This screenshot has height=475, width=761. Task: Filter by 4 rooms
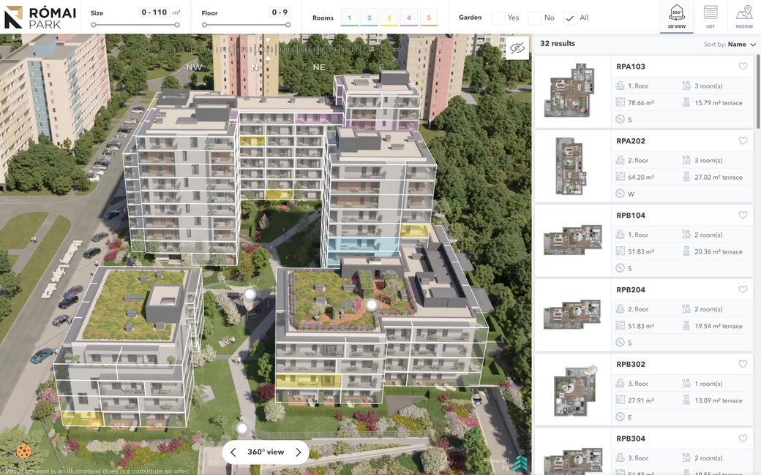pos(408,18)
